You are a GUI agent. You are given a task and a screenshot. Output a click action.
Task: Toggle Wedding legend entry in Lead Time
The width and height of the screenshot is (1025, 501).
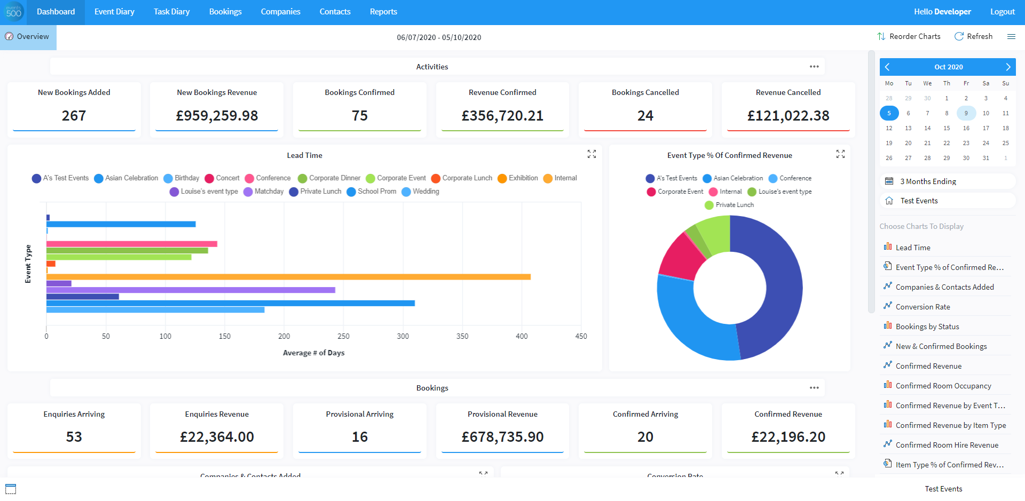(421, 192)
